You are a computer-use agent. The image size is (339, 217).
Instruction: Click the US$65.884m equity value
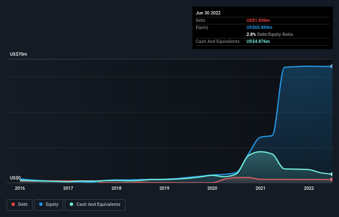pos(259,27)
